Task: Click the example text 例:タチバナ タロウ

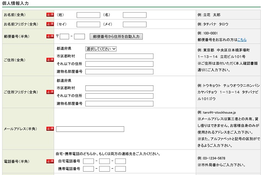Action: point(213,24)
